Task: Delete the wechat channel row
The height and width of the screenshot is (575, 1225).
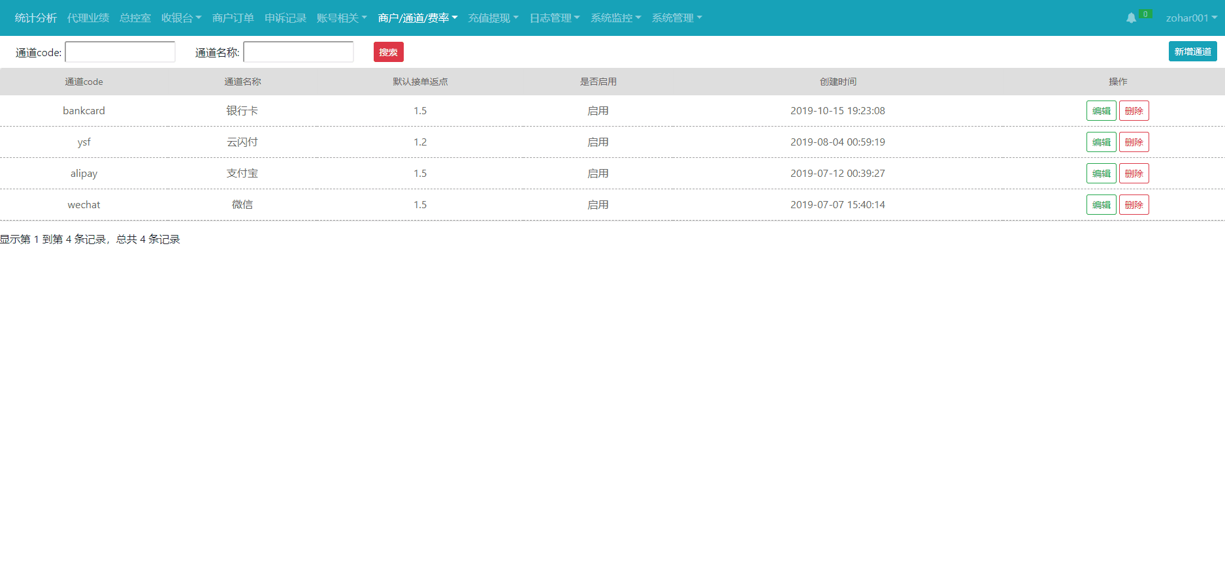Action: (x=1134, y=205)
